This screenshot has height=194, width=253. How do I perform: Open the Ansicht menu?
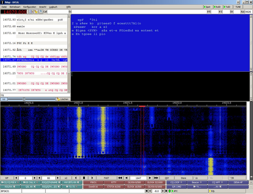[42, 7]
